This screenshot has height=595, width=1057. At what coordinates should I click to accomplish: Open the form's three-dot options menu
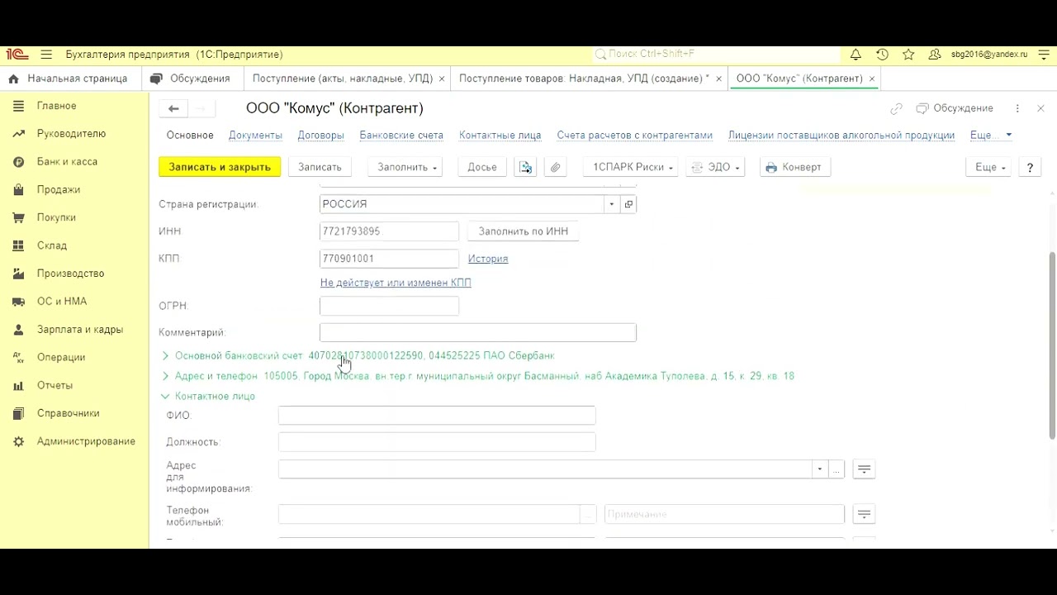click(x=1017, y=108)
